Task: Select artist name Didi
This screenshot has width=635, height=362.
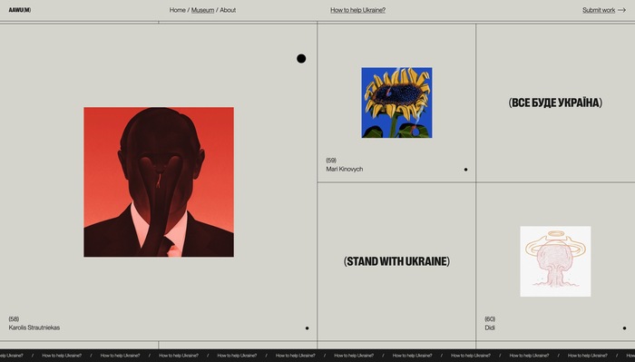Action: pos(490,328)
